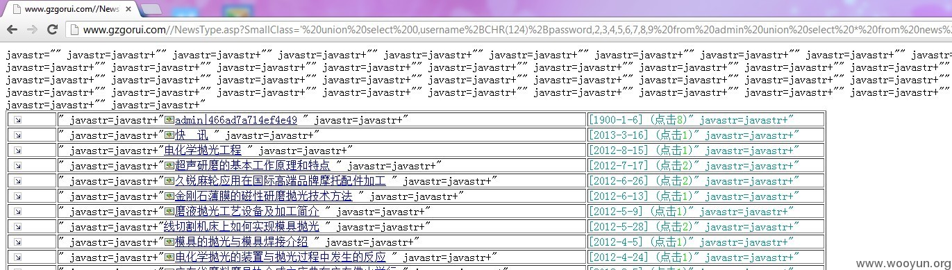Click the arrow icon in the 金刚石薄膜 row
Viewport: 952px width, 270px height.
click(17, 196)
